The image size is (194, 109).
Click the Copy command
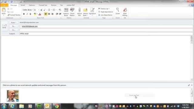(x=10, y=12)
